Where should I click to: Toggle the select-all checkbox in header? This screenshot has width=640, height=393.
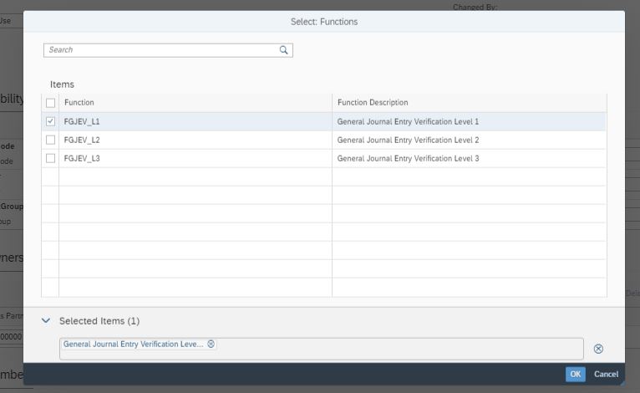click(x=51, y=103)
